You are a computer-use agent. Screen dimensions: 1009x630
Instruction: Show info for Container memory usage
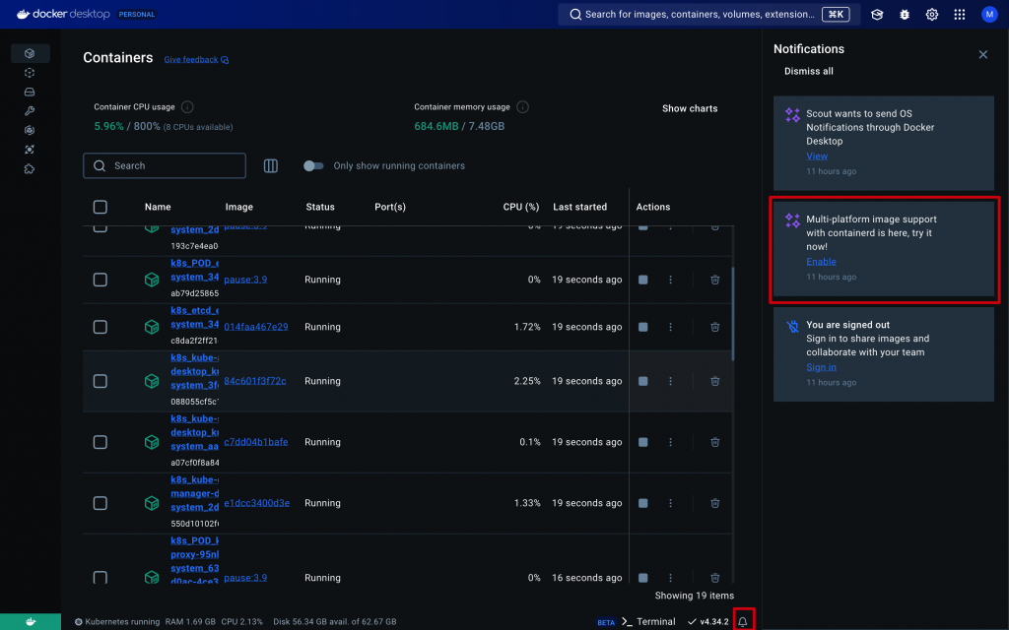coord(522,106)
